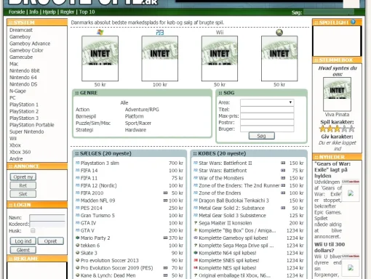The height and width of the screenshot is (279, 371).
Task: Click photo icon on FIFA 2010 row
Action: [165, 193]
